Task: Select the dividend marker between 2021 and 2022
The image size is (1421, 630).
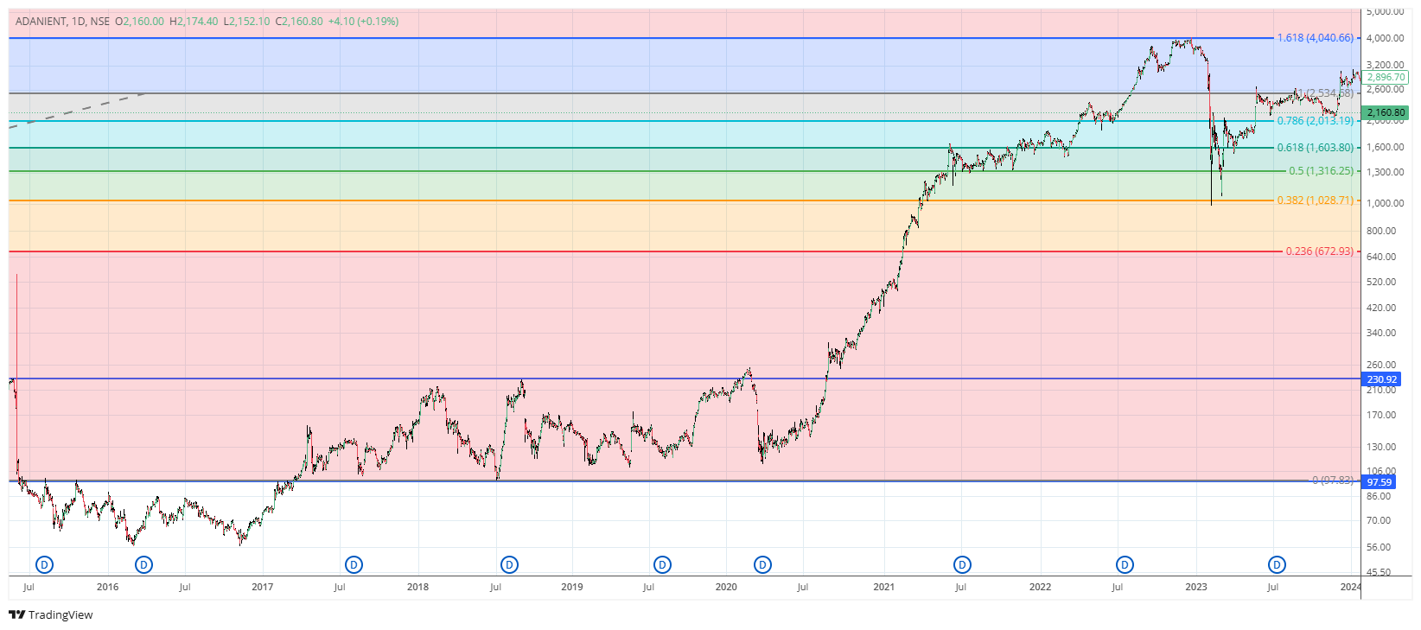Action: (962, 565)
